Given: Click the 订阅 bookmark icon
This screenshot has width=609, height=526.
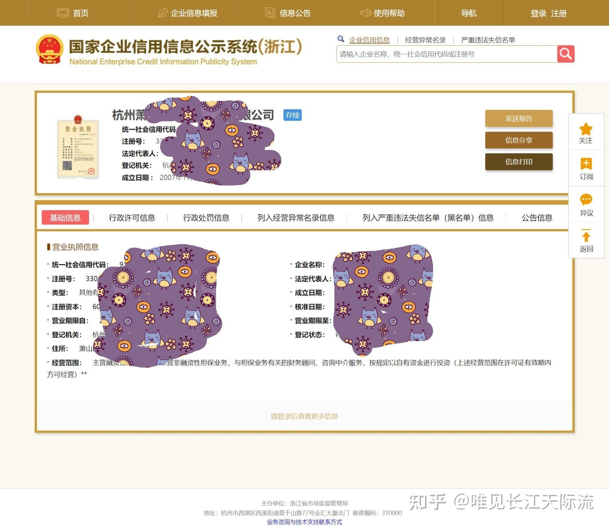Looking at the screenshot, I should 586,164.
